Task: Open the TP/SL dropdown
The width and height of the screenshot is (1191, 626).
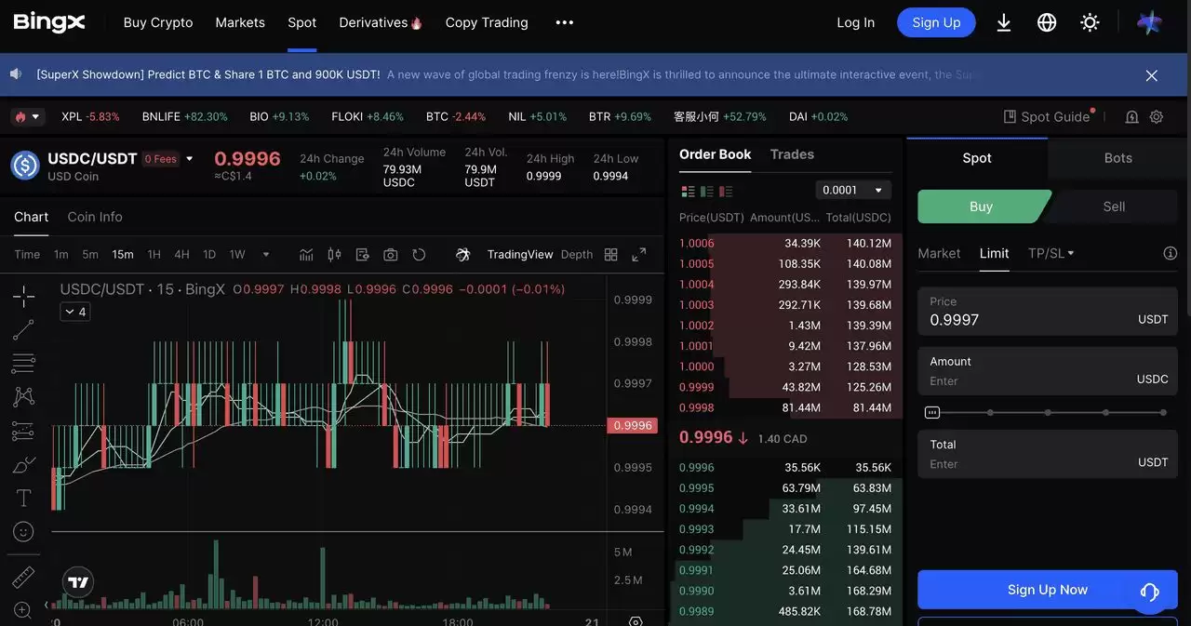Action: pos(1050,252)
